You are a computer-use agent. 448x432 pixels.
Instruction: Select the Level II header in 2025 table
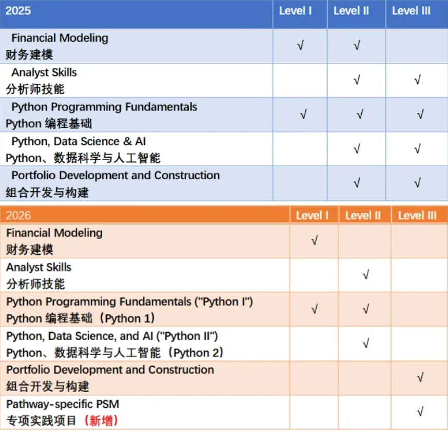[x=351, y=11]
